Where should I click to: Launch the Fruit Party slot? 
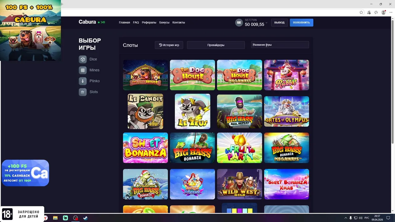pyautogui.click(x=239, y=148)
